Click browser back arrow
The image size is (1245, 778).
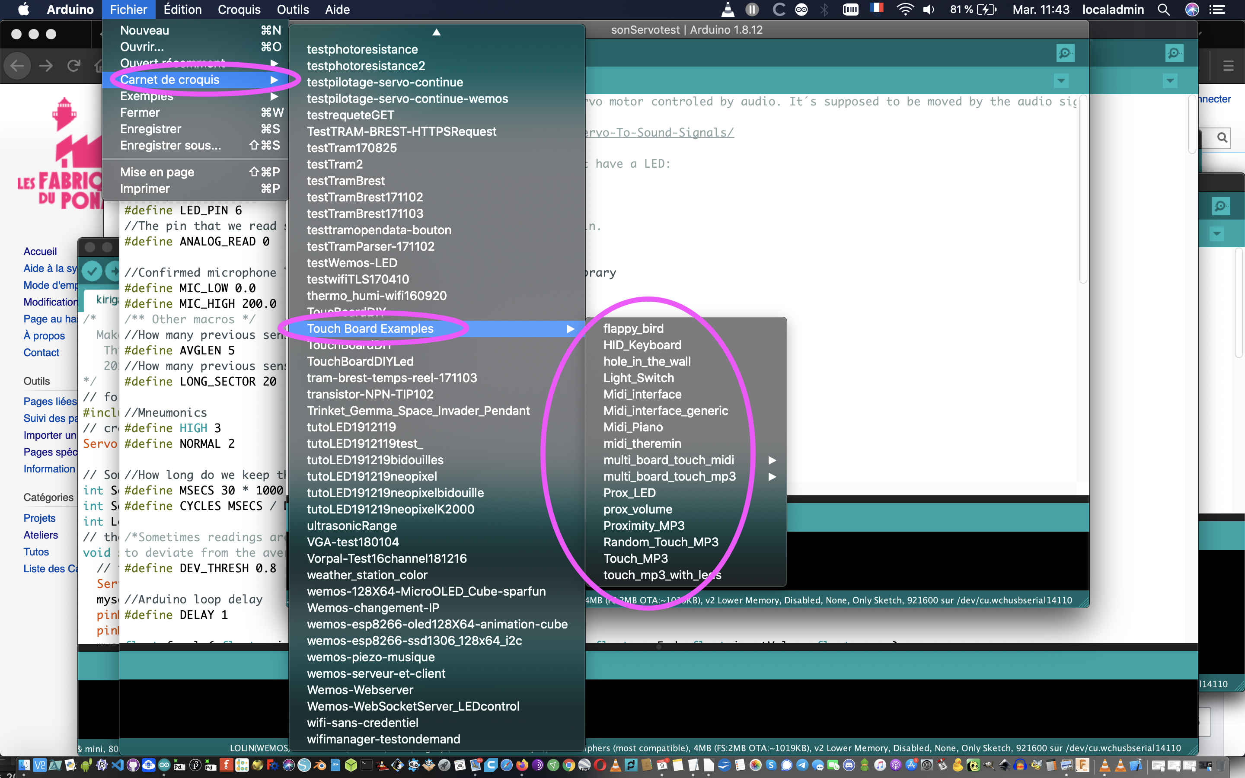[17, 65]
